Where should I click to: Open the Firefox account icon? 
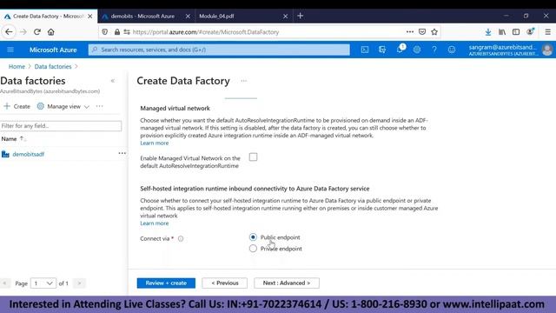pyautogui.click(x=530, y=31)
